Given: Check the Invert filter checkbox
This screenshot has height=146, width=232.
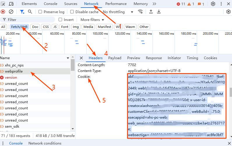Looking at the screenshot, I should [x=60, y=20].
